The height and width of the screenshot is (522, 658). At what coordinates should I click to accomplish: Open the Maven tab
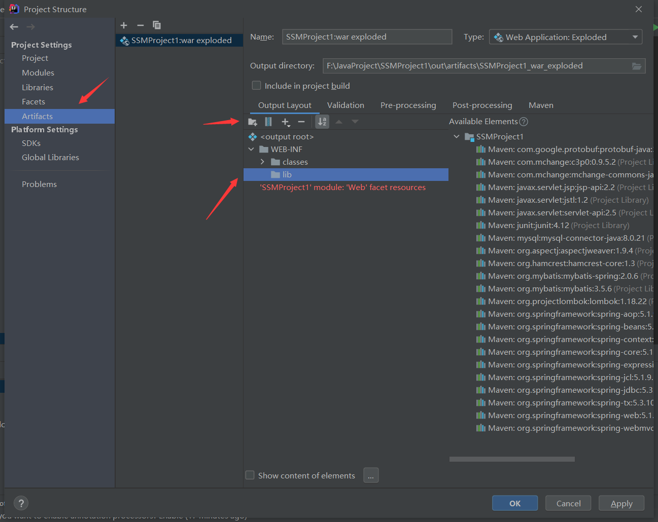[541, 105]
